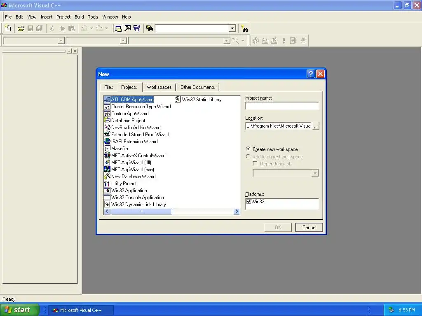
Task: Click the Location path field
Action: [279, 126]
